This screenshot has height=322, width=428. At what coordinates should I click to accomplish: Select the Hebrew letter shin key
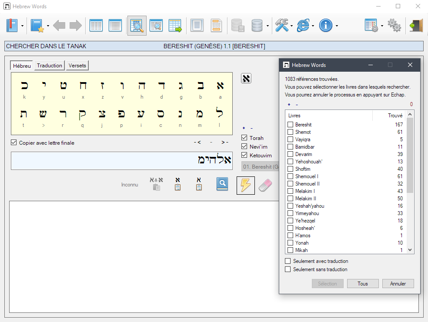tap(43, 114)
